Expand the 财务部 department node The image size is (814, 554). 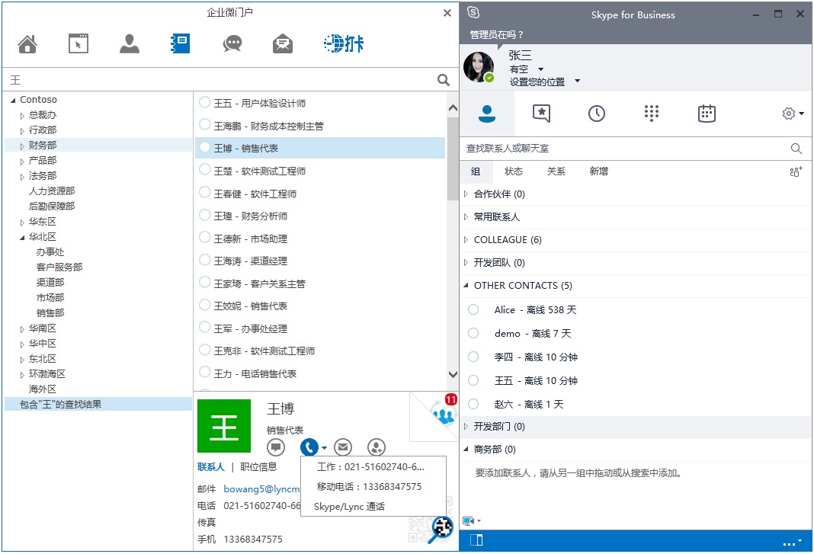pyautogui.click(x=22, y=146)
